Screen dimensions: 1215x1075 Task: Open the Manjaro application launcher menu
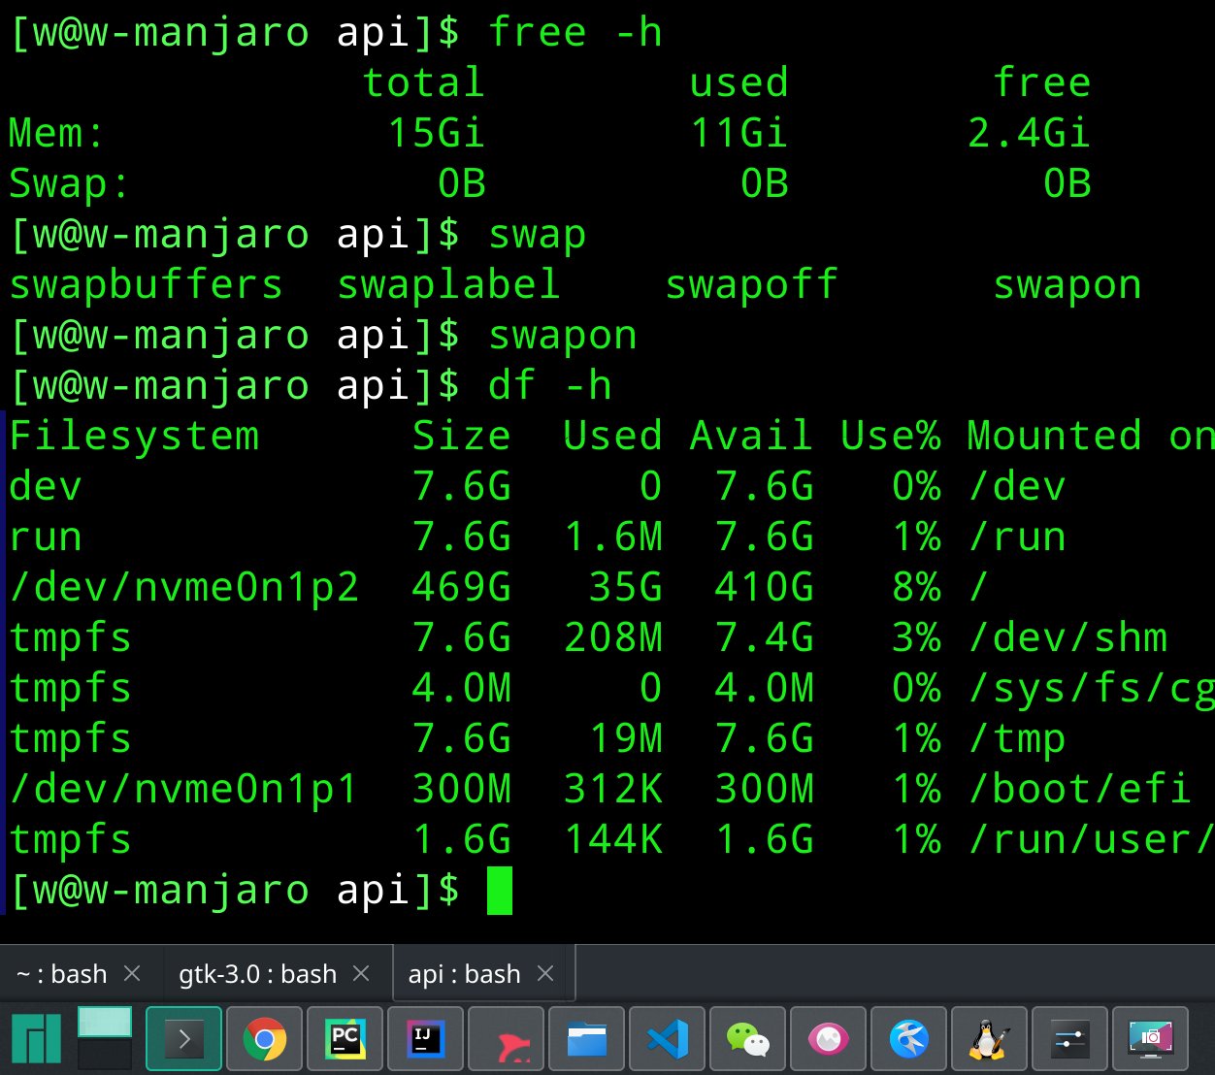[x=36, y=1039]
